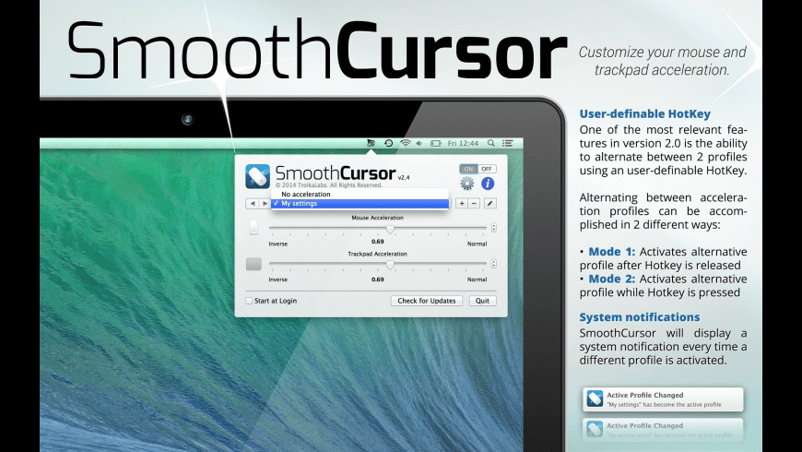
Task: Click the Fri 12:44 clock
Action: 463,143
